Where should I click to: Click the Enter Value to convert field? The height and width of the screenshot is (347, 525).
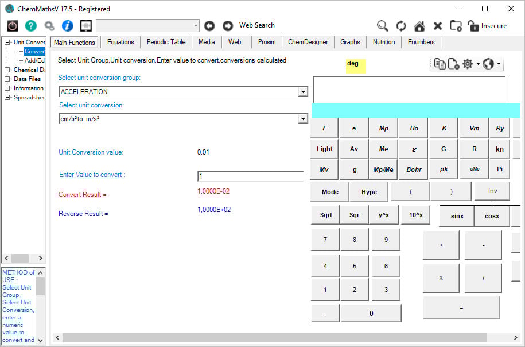click(250, 176)
